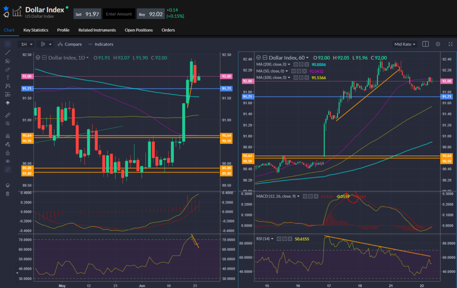The image size is (457, 288).
Task: Activate the magnet snap tool
Action: pos(8,136)
